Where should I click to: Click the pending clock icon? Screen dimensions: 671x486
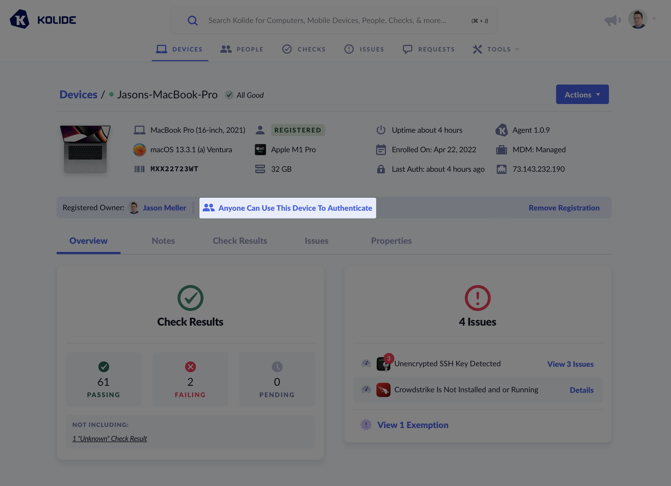277,367
